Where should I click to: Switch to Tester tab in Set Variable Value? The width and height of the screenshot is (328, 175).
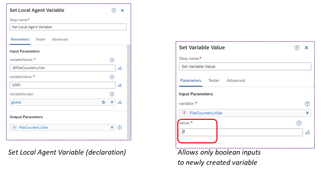tap(214, 80)
